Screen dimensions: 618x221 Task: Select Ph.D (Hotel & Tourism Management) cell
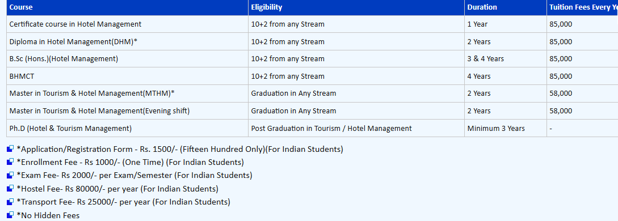127,128
